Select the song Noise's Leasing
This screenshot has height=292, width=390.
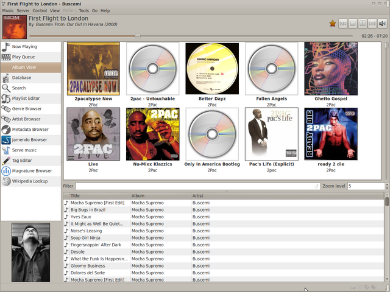(x=224, y=231)
